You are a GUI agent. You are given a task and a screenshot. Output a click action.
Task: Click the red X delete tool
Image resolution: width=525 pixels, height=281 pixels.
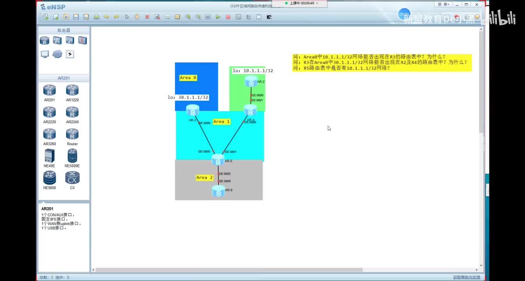point(147,17)
